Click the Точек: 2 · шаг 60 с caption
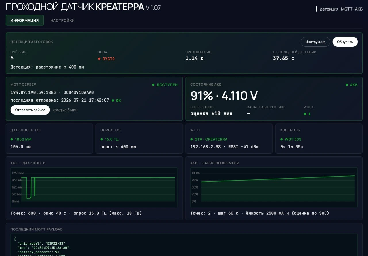The width and height of the screenshot is (368, 256). click(260, 213)
